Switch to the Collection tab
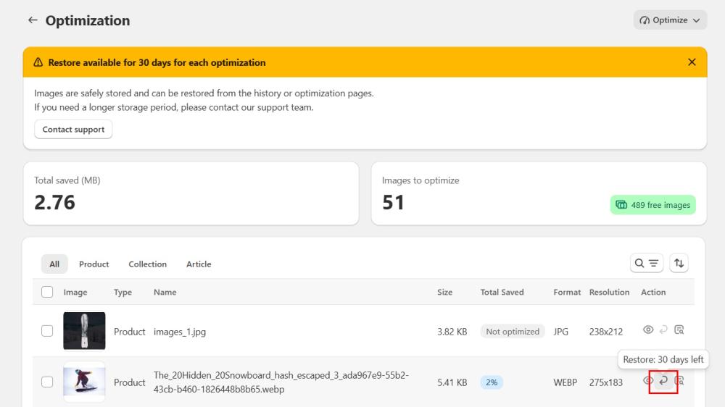The image size is (725, 407). click(x=147, y=264)
